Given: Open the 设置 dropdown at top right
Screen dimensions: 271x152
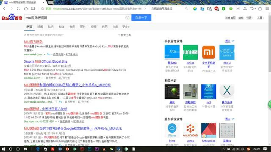Looking at the screenshot, I should click(250, 18).
